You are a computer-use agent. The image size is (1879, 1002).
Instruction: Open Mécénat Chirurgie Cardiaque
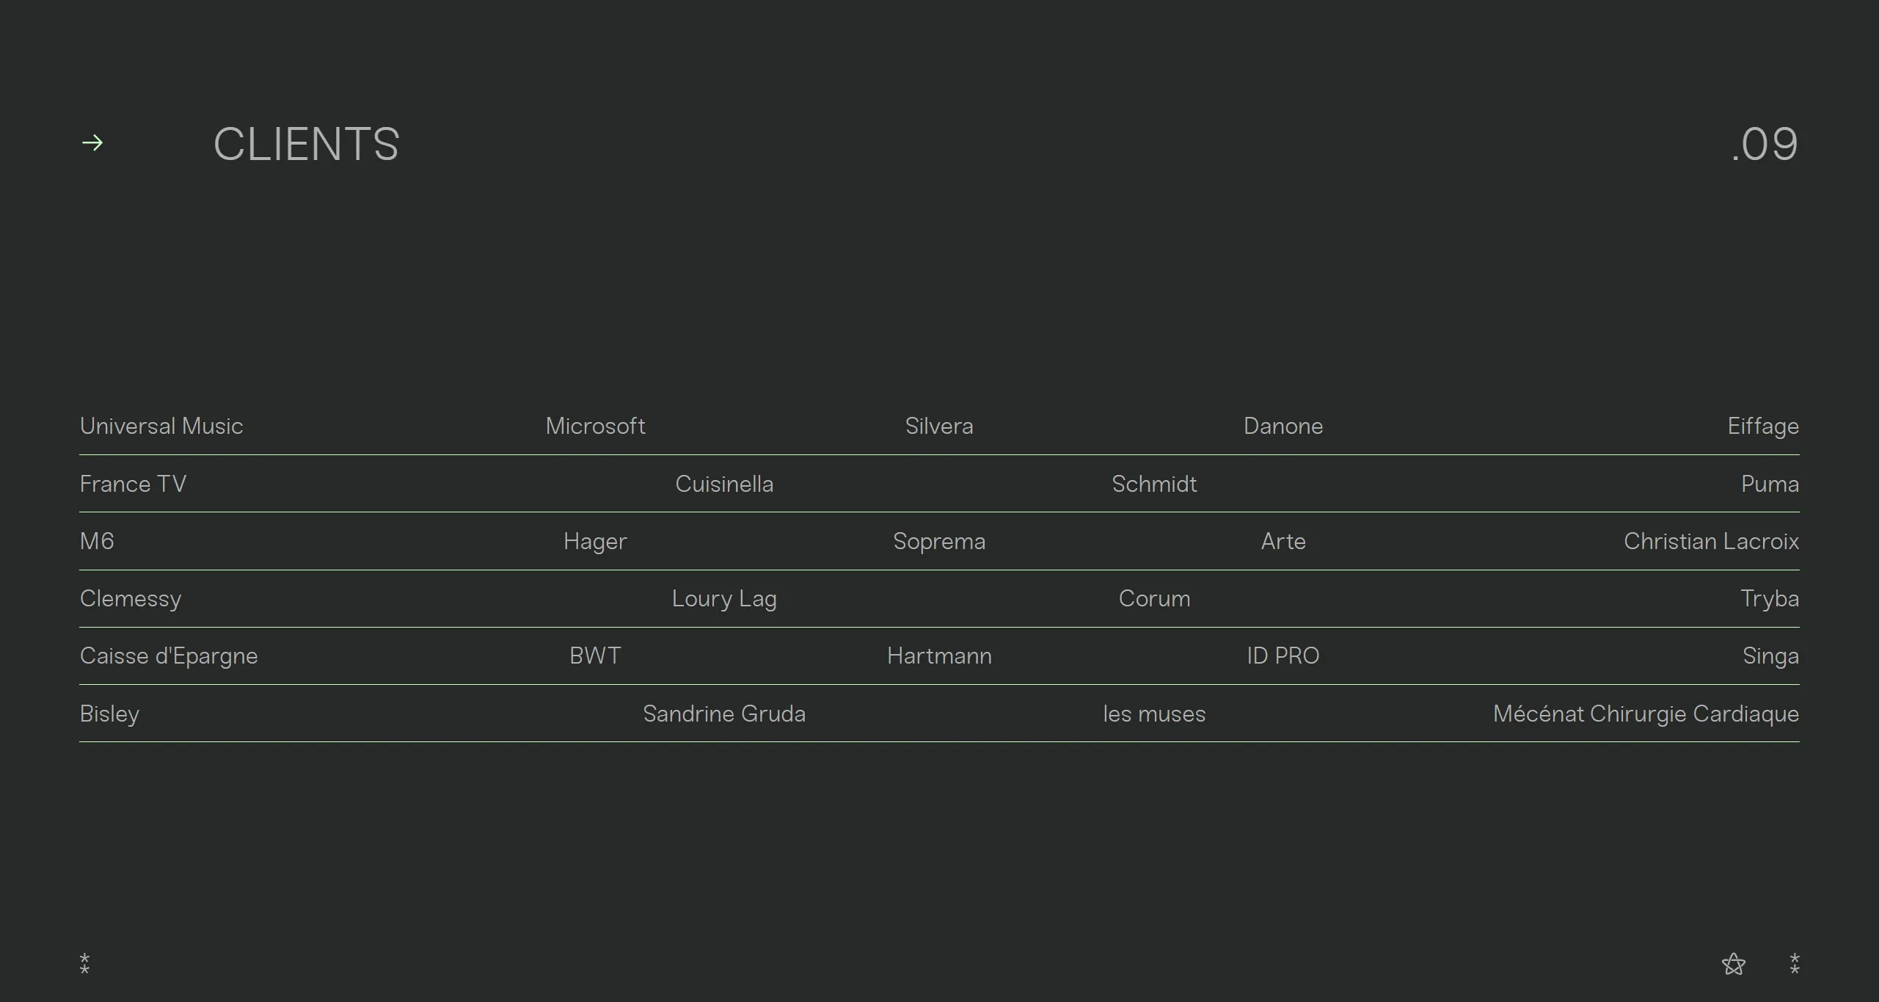(x=1645, y=714)
